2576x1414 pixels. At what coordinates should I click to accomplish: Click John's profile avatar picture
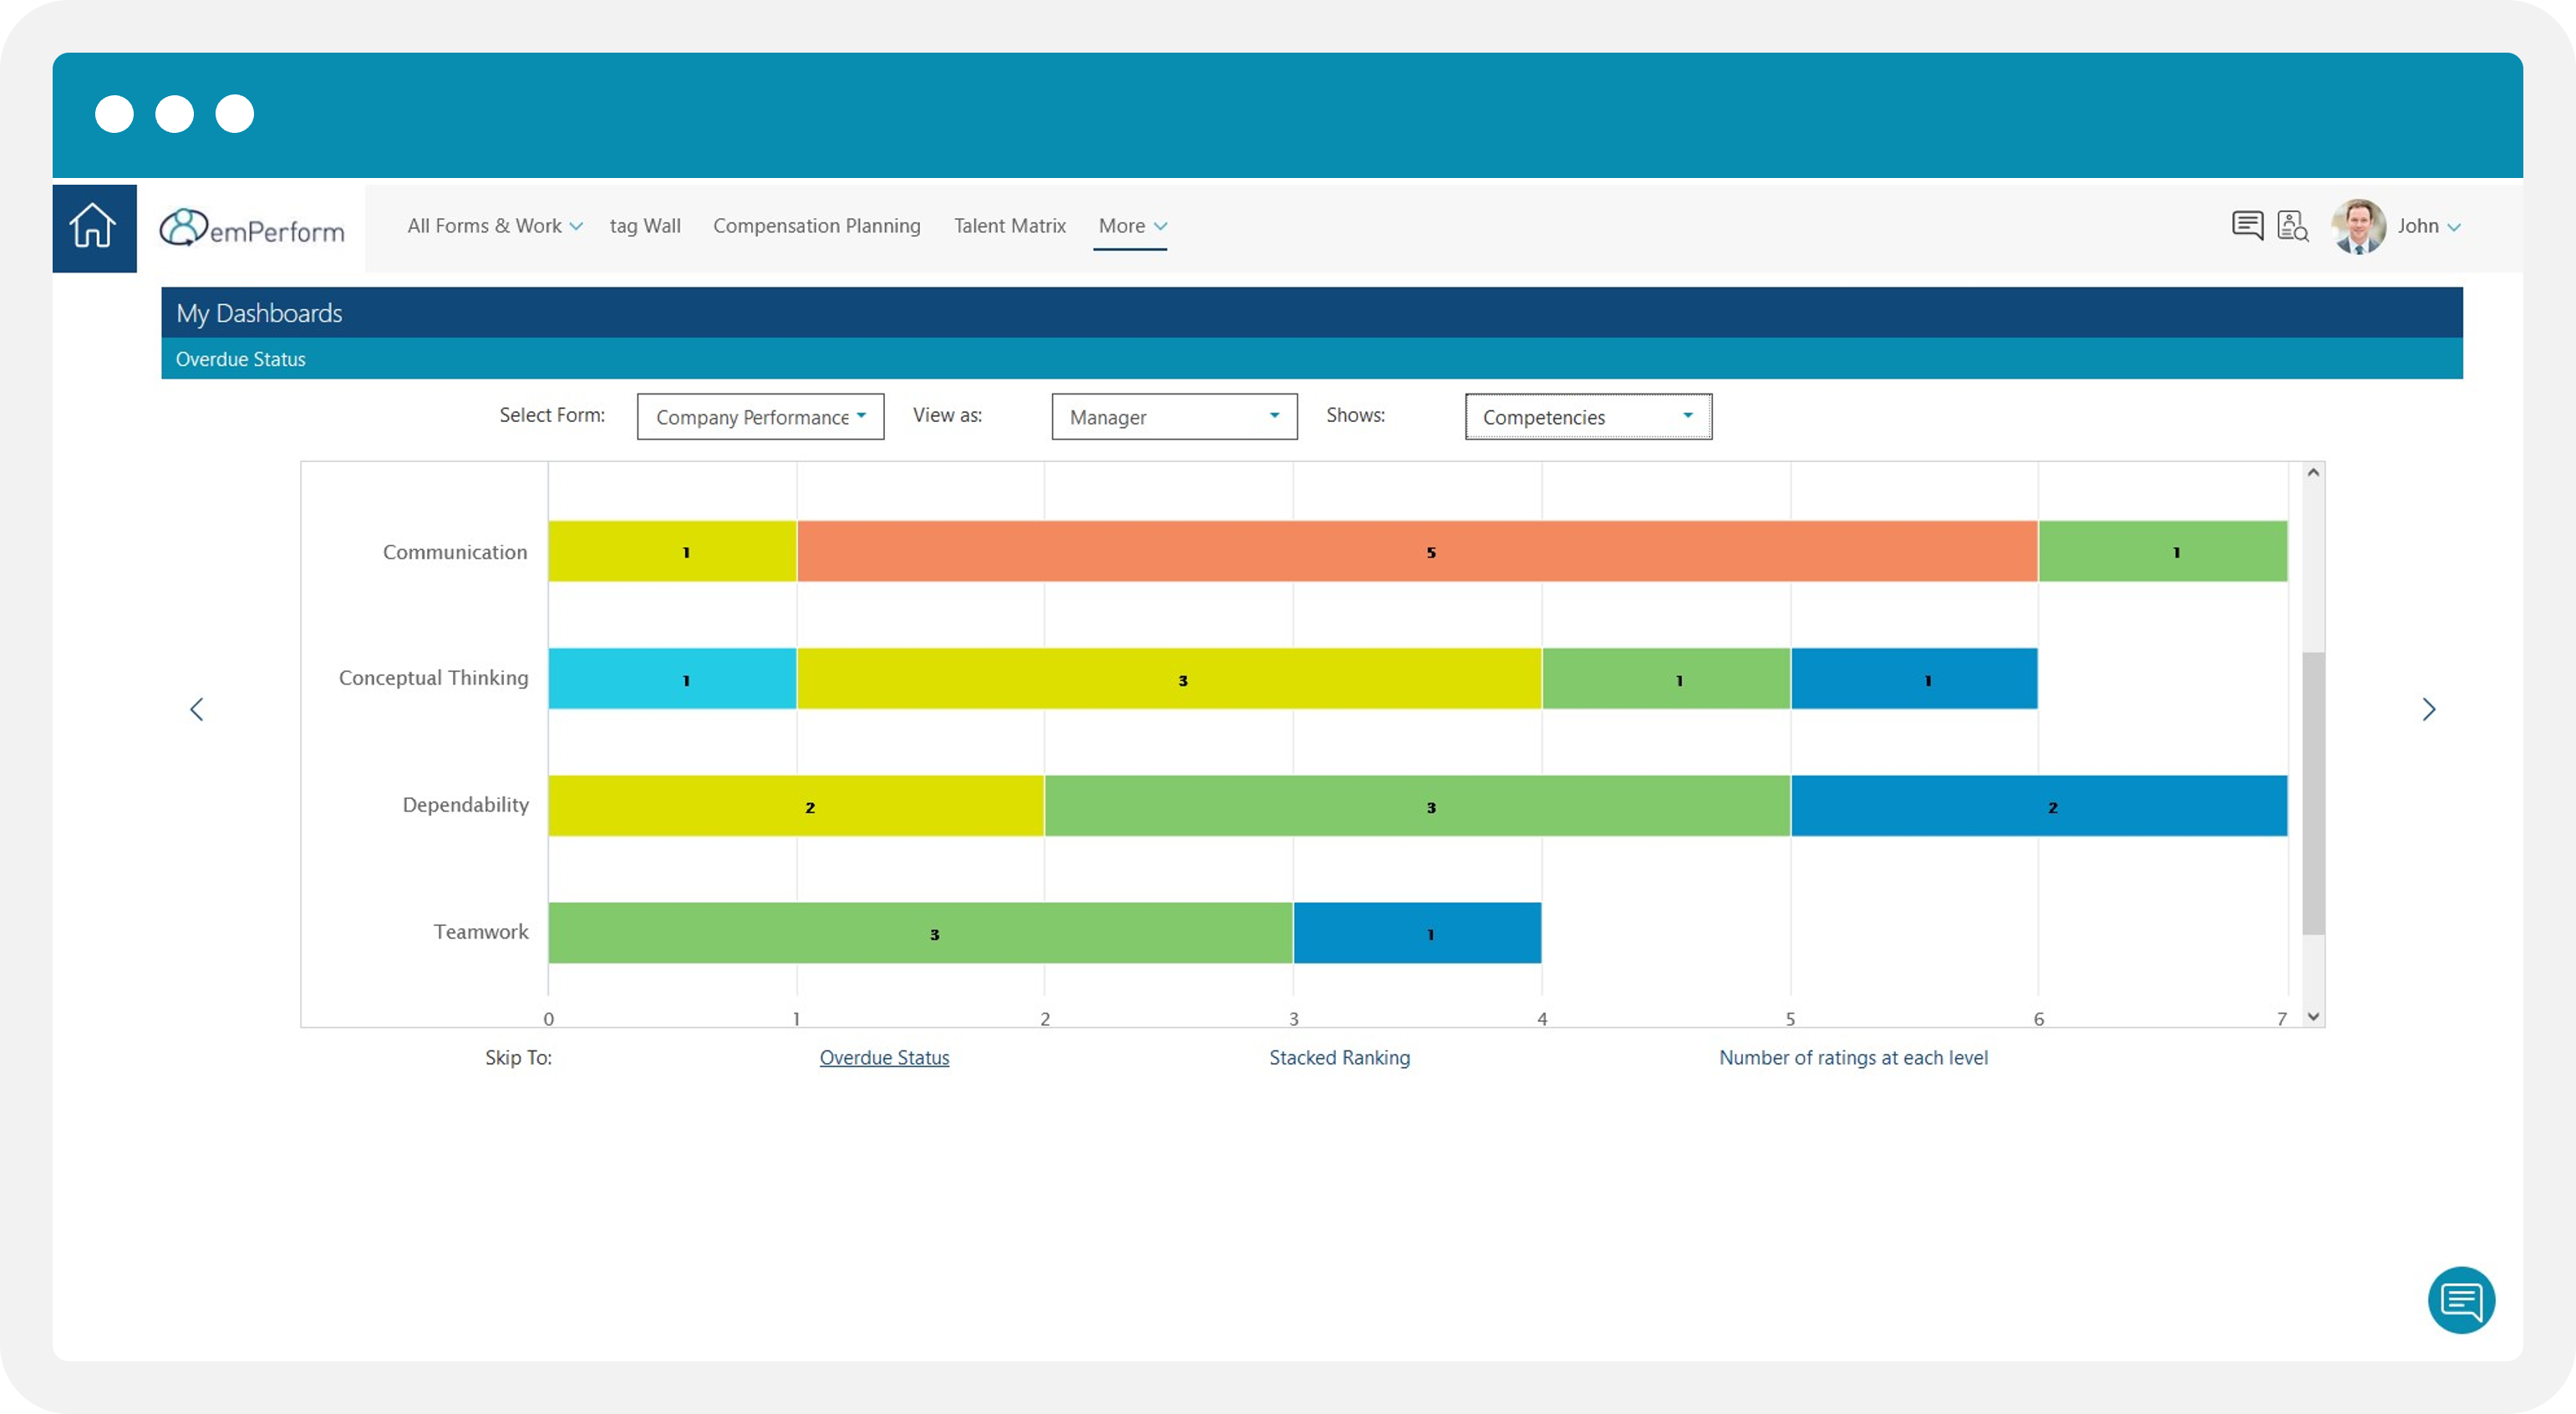click(x=2358, y=226)
